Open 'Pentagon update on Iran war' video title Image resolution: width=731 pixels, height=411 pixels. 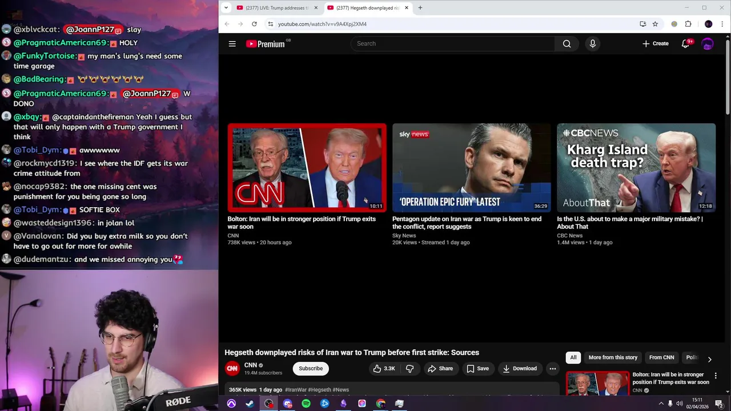click(x=467, y=223)
